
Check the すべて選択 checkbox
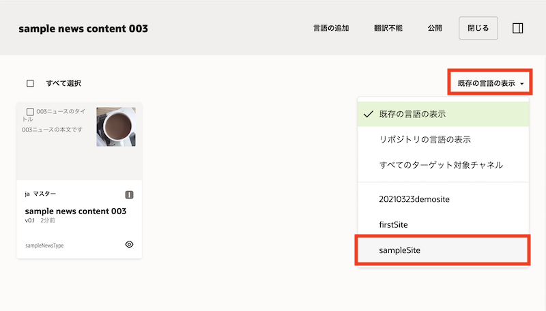[x=30, y=83]
